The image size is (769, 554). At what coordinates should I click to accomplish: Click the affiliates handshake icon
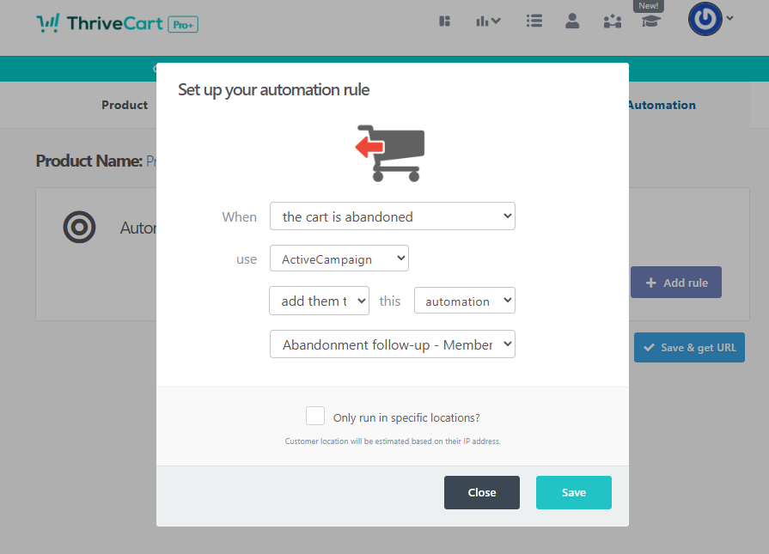point(612,21)
